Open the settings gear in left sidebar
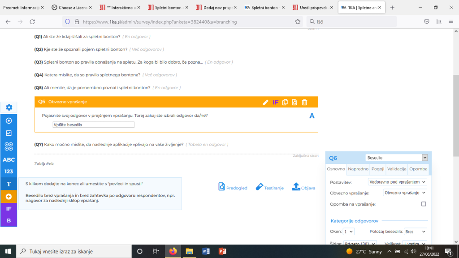459x258 pixels. (x=9, y=107)
